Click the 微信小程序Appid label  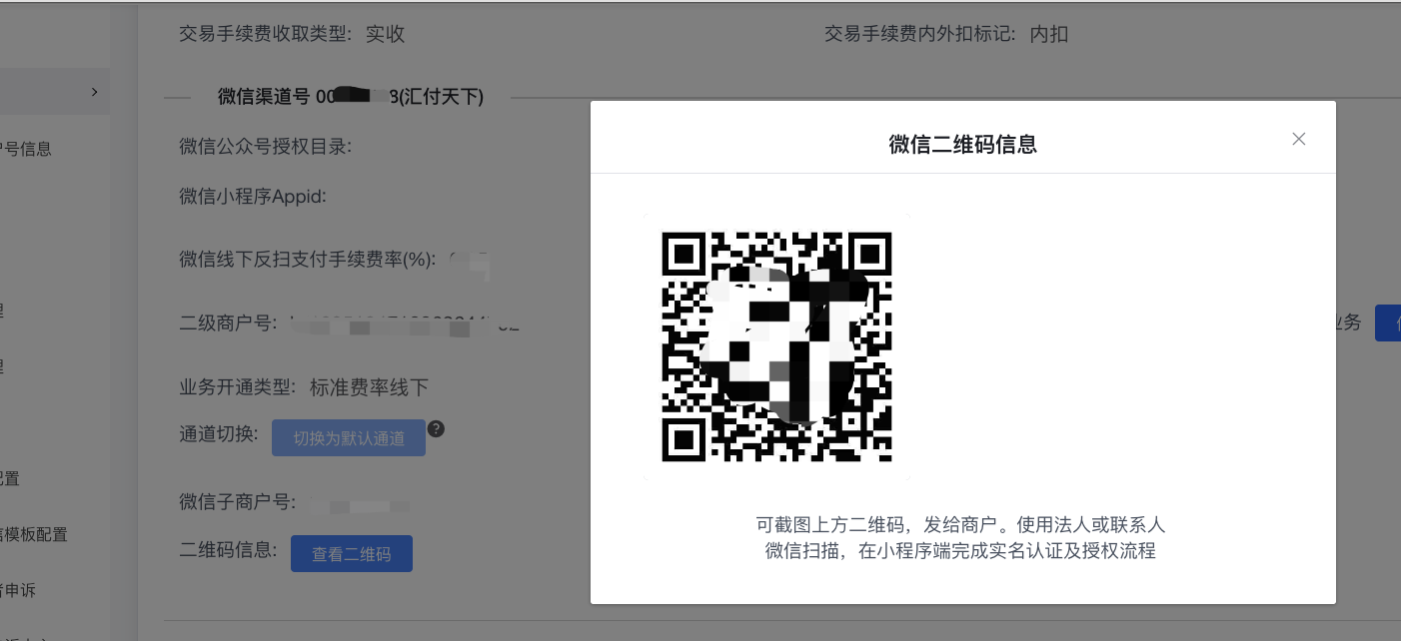(253, 196)
